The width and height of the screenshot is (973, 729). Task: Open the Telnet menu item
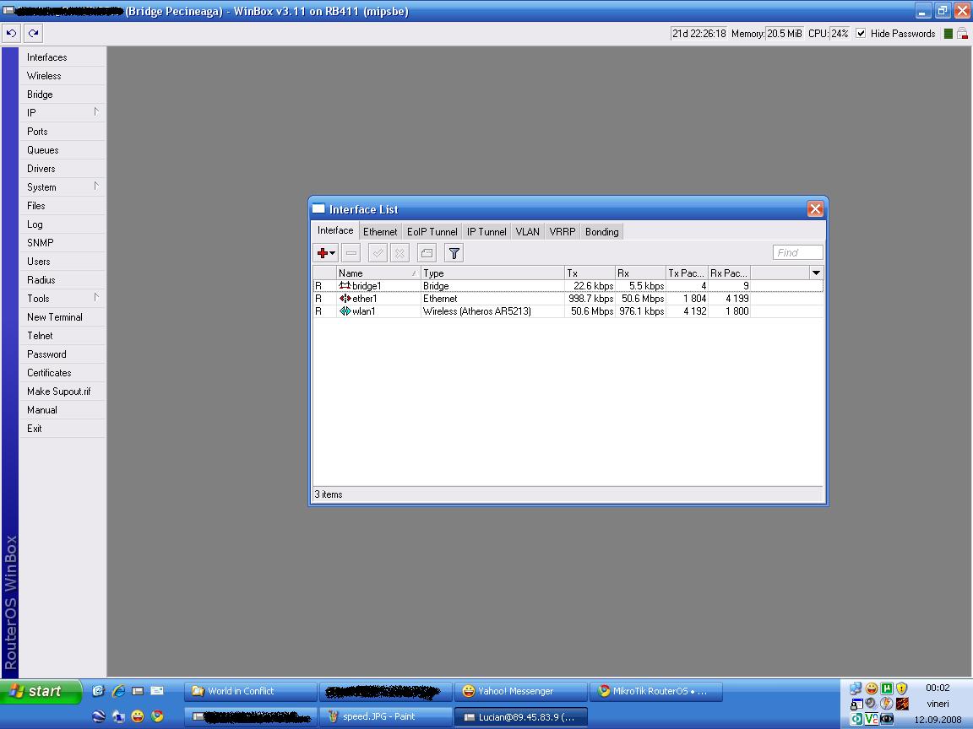click(62, 336)
